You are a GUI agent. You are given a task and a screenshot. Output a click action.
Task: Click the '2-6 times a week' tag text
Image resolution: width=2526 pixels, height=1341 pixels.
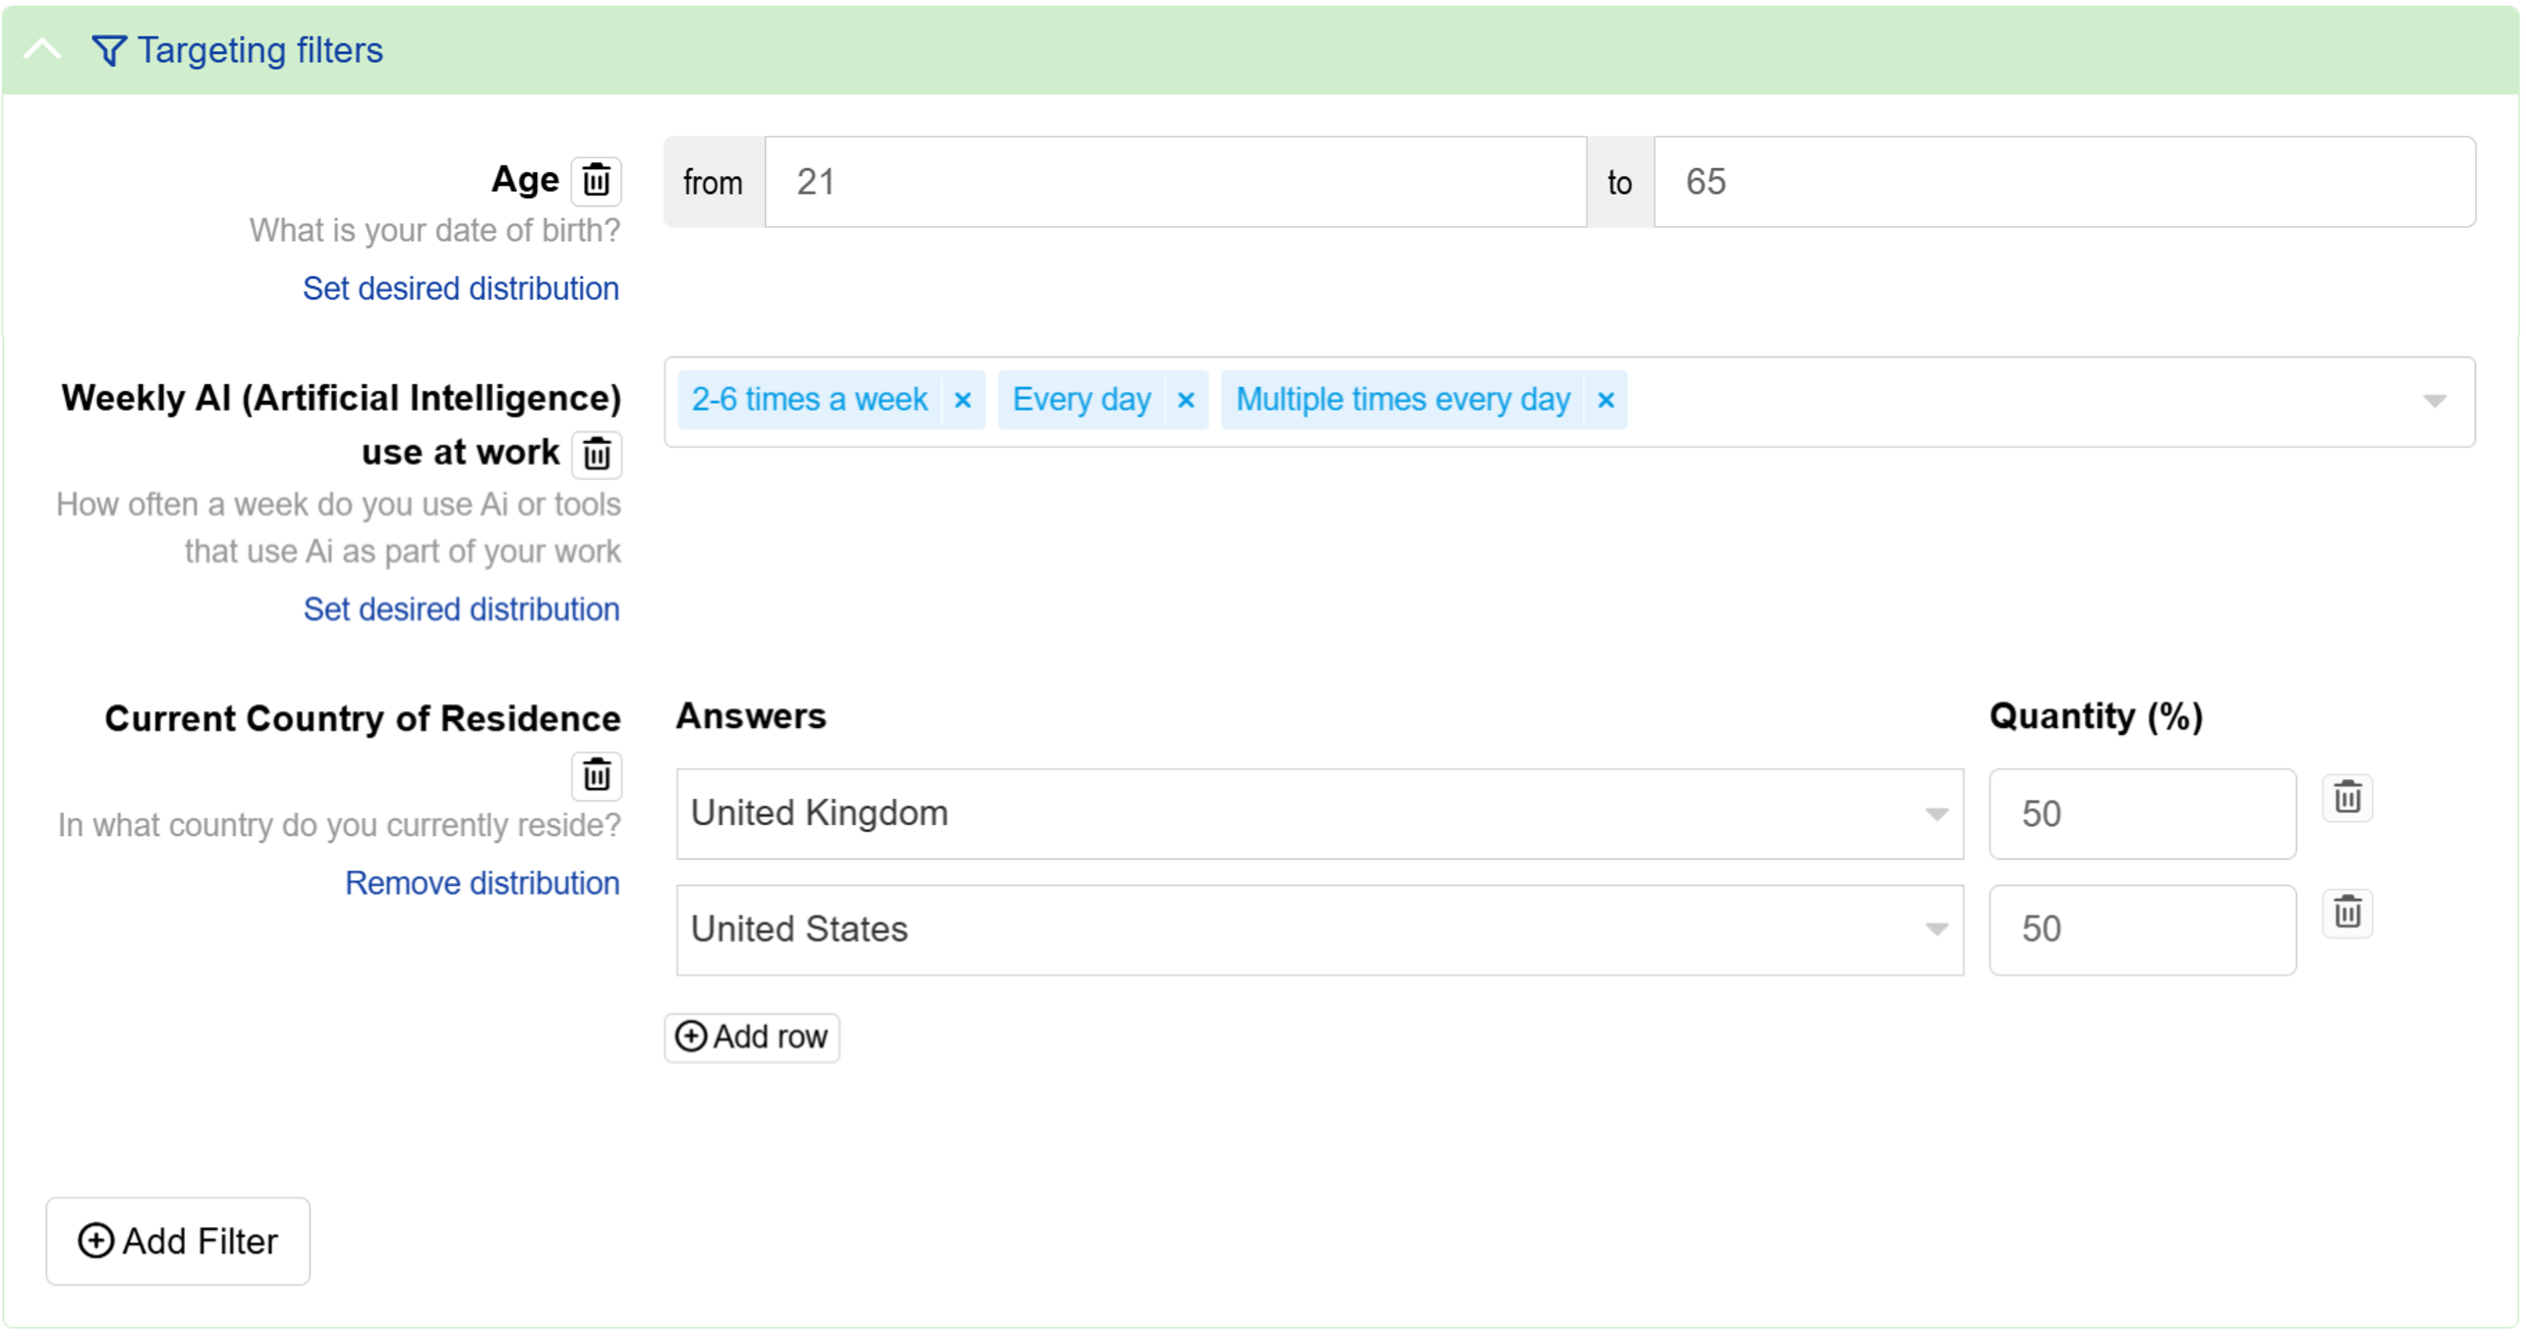click(x=809, y=400)
